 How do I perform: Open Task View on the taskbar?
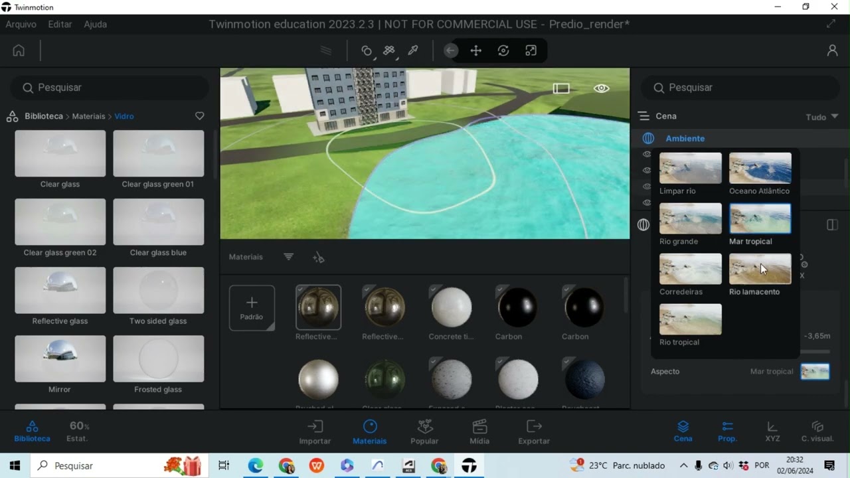pos(224,465)
